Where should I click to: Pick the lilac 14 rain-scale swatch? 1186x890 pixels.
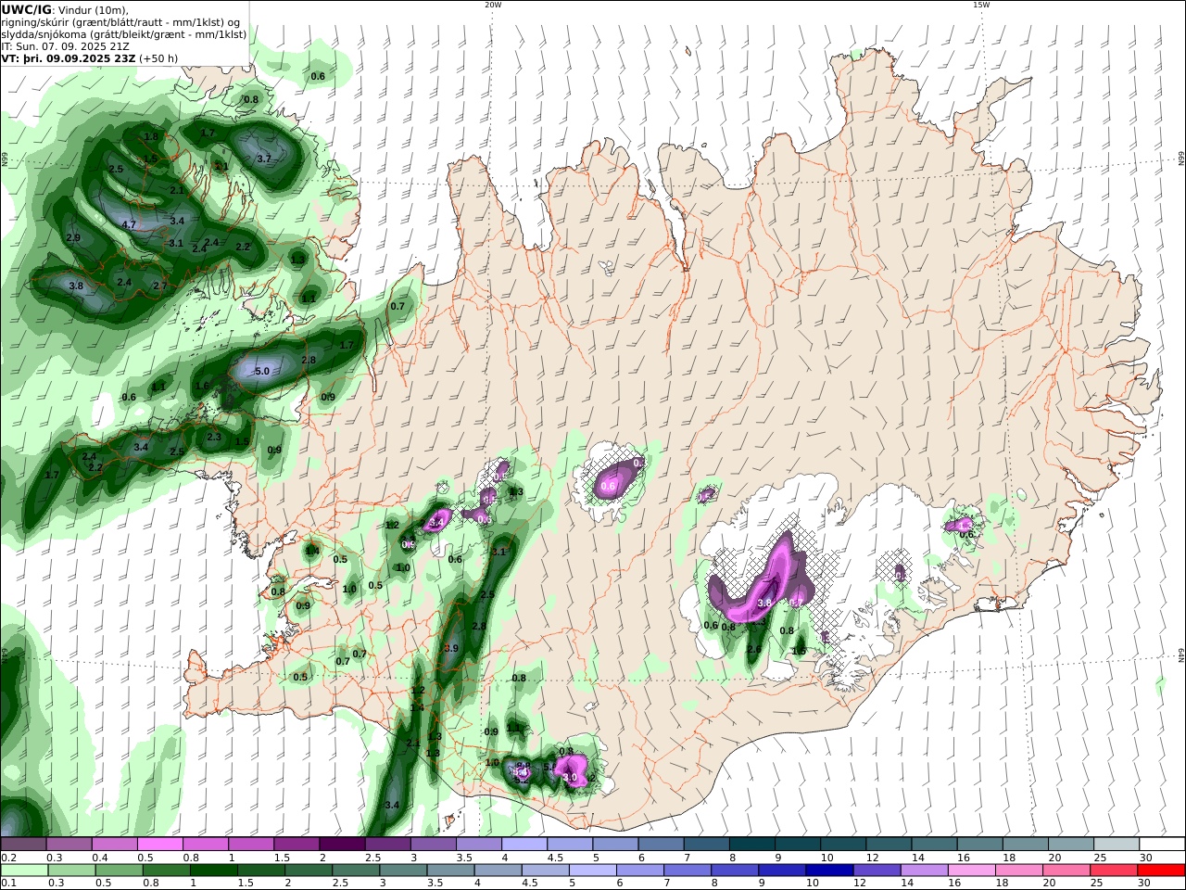924,871
